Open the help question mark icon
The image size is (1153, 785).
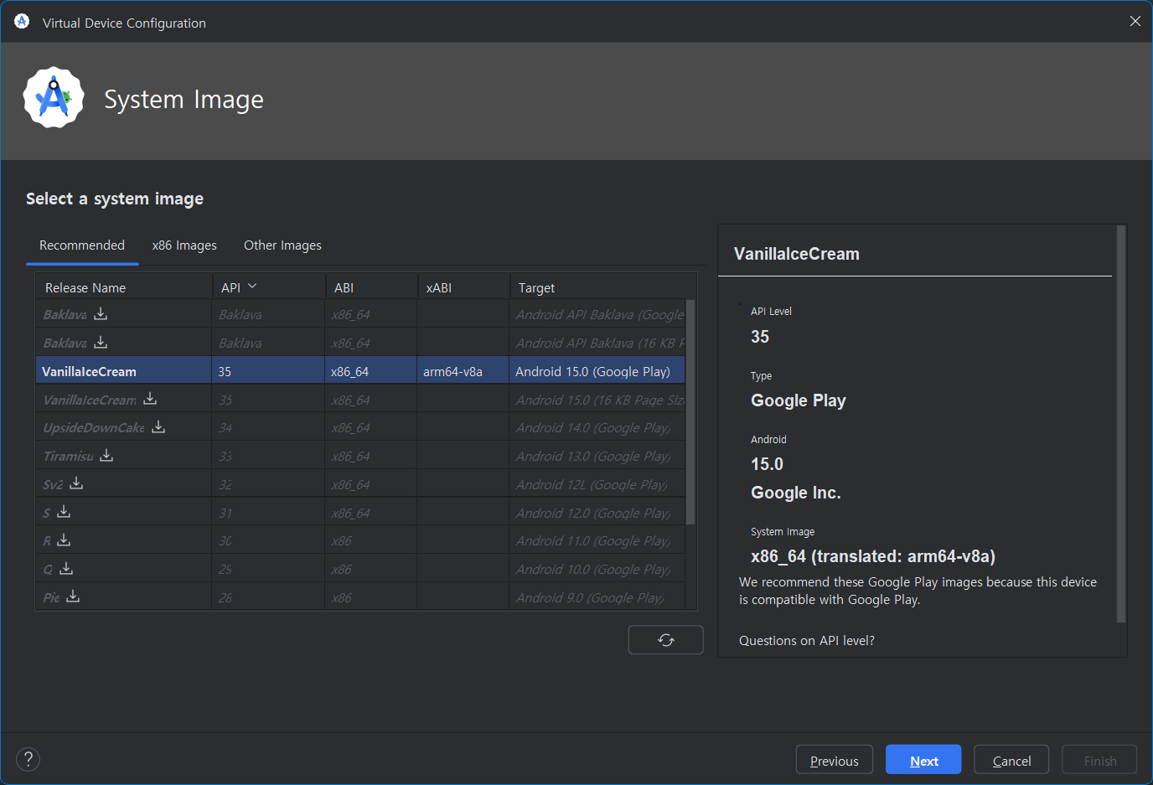28,759
